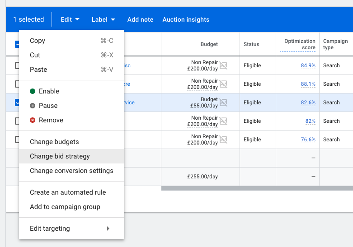This screenshot has height=247, width=353.
Task: Uncheck the selected campaign row checkbox
Action: pos(17,103)
